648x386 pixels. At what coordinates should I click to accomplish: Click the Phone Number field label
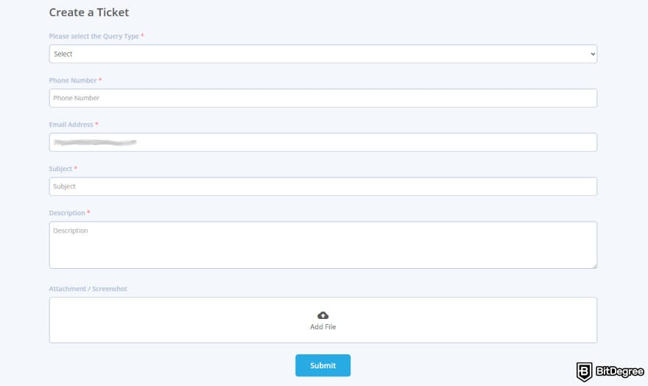point(73,80)
